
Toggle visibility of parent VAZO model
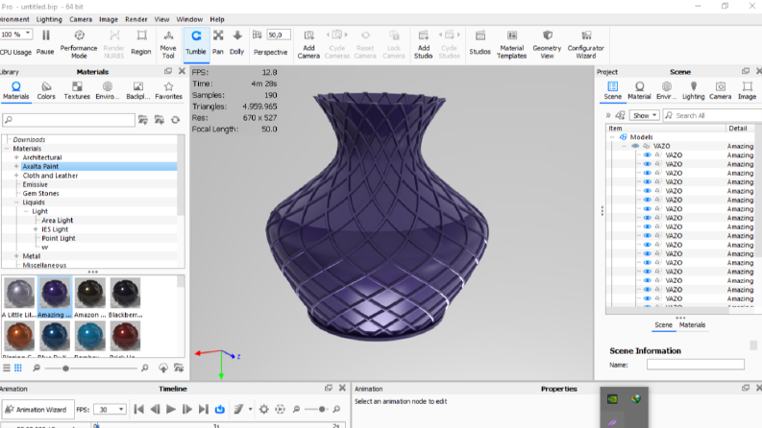point(635,146)
